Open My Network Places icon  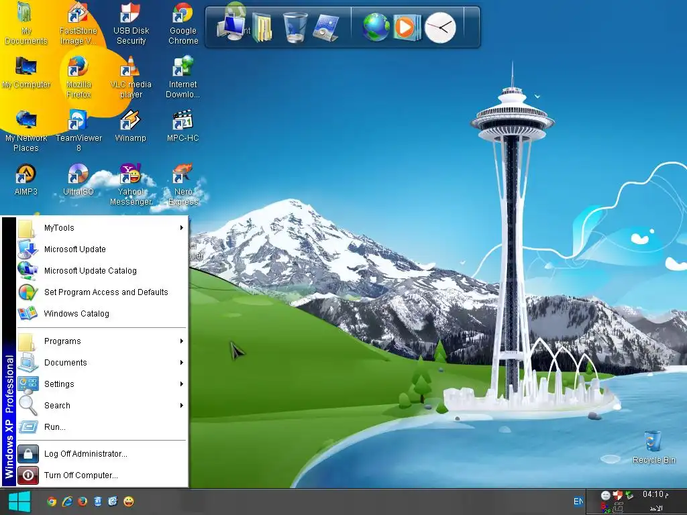(x=26, y=131)
